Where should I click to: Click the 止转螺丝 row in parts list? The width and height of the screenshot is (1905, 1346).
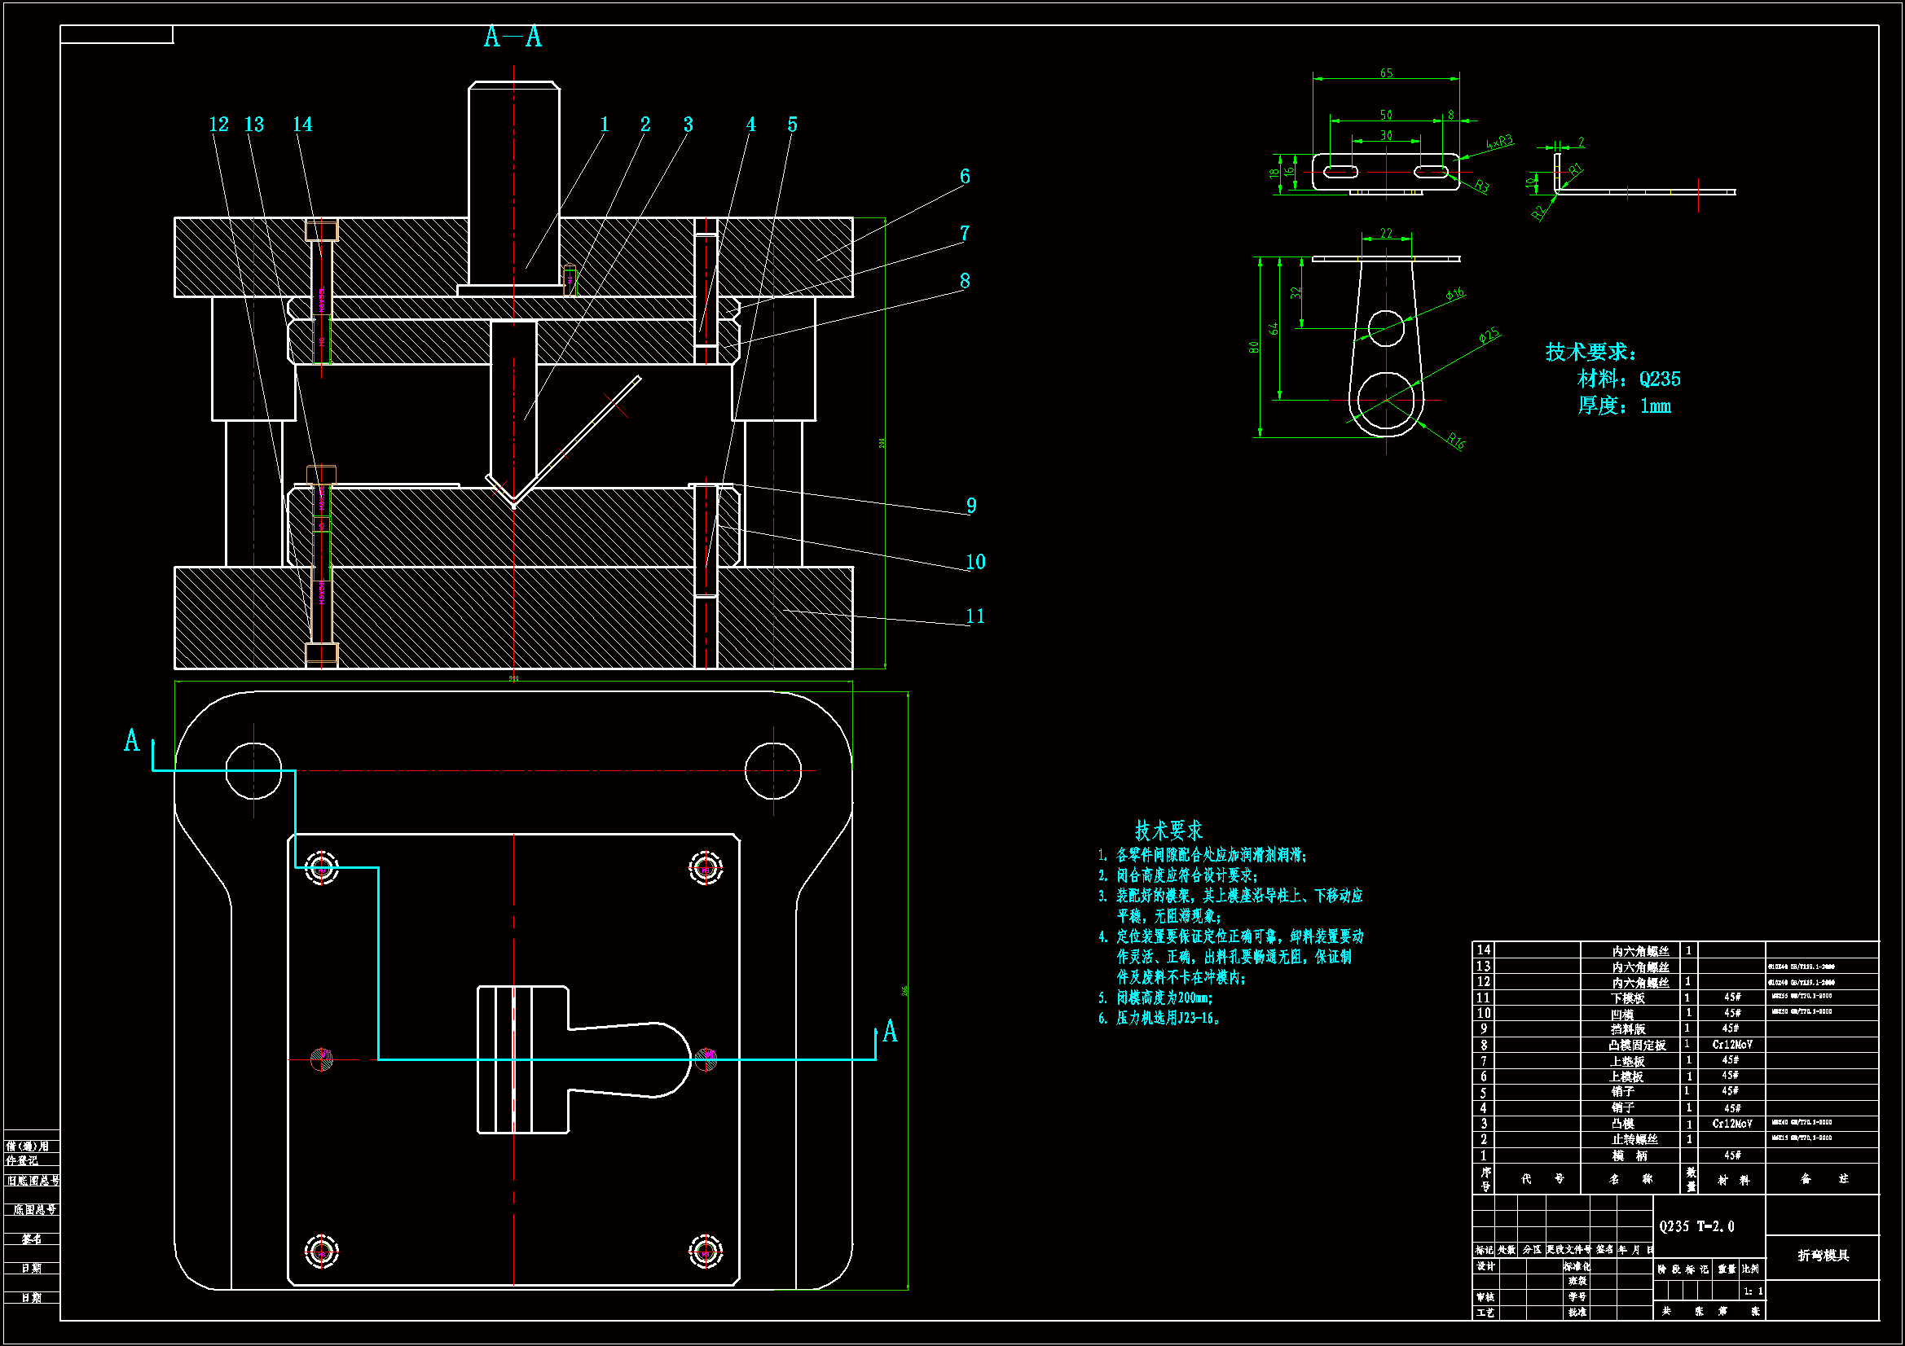click(x=1634, y=1139)
